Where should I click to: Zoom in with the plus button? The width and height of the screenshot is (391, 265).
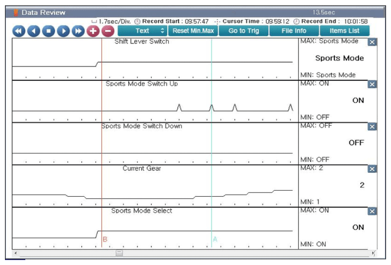pos(93,31)
